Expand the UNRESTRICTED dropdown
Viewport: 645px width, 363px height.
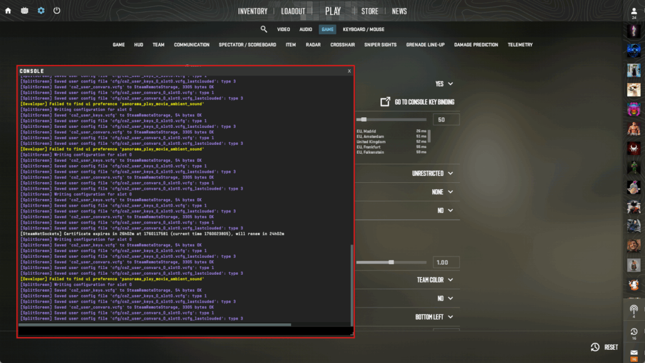[432, 174]
